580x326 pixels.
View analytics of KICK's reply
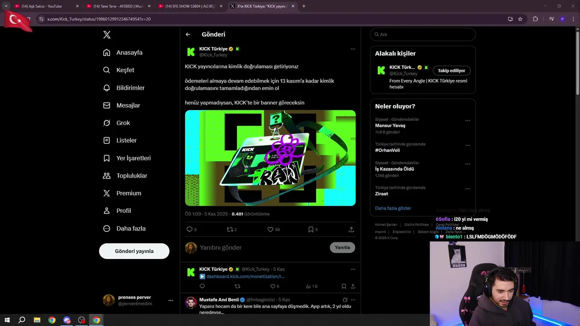tap(311, 286)
